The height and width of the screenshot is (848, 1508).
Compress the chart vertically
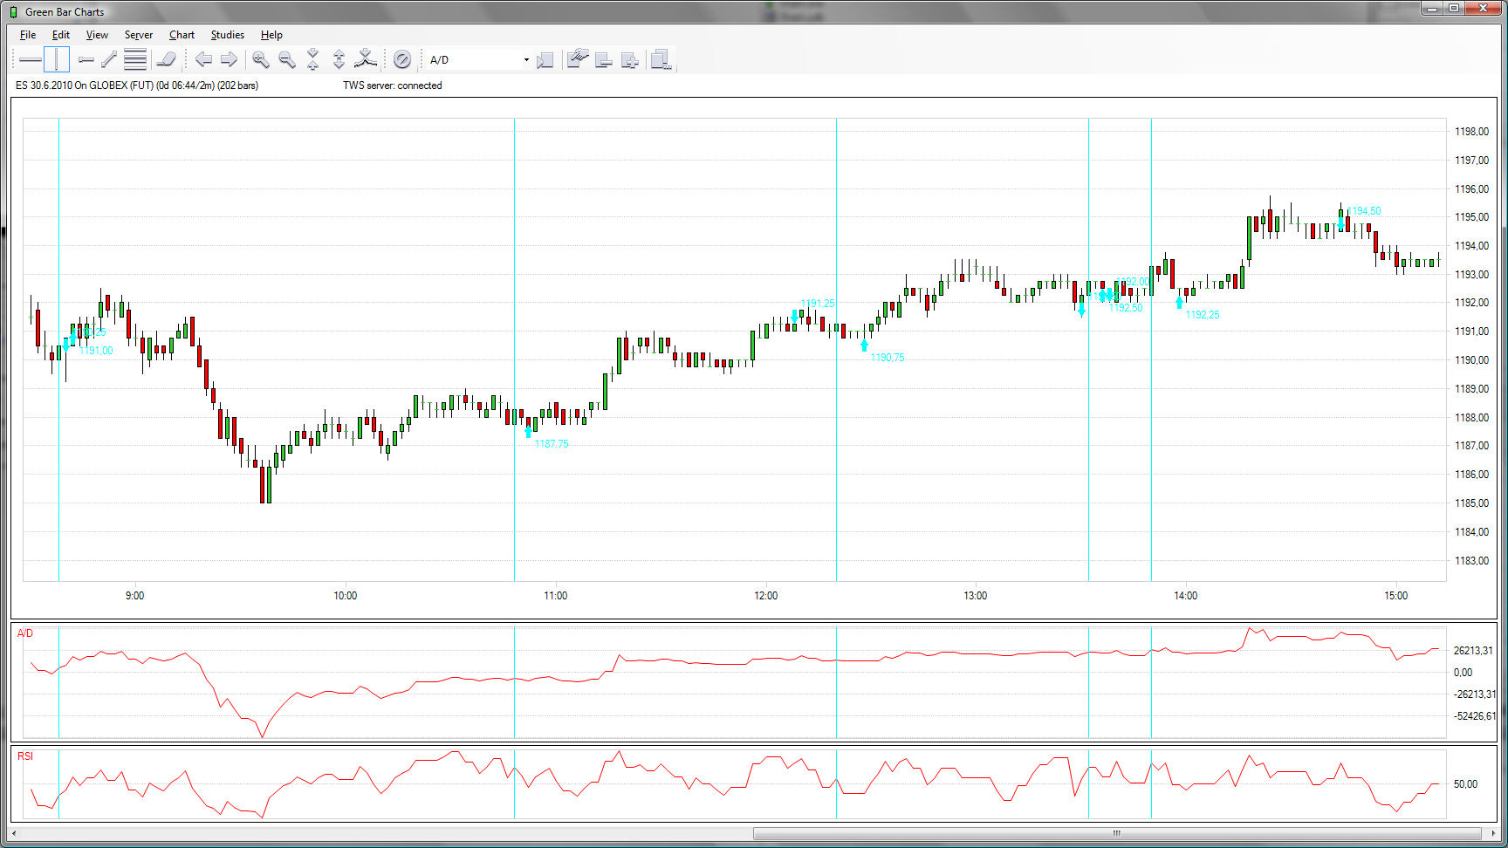(313, 59)
